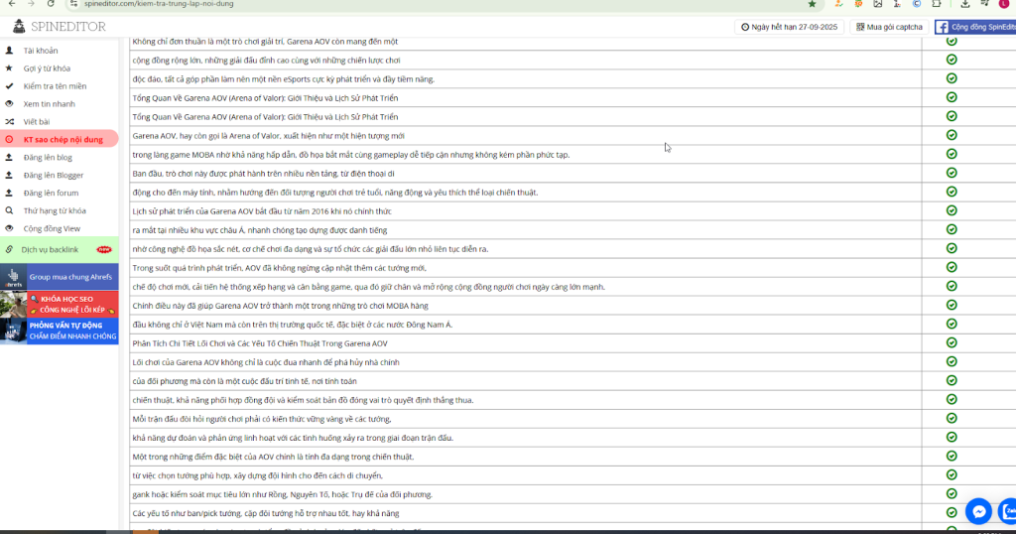1016x534 pixels.
Task: Go to Thứ hạng từ khóa
Action: pyautogui.click(x=55, y=210)
